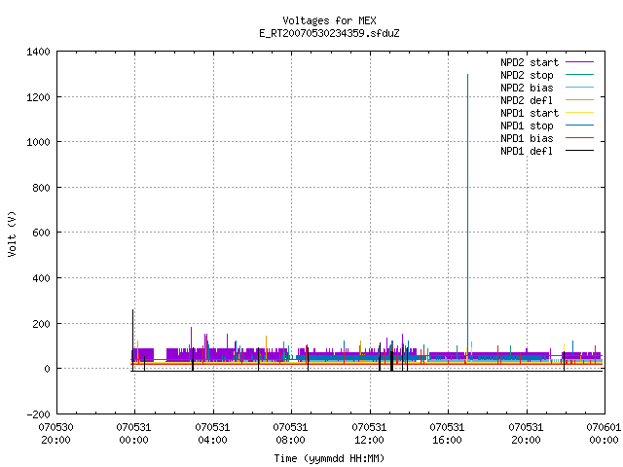Screen dimensions: 623x467
Task: Click the y-axis tick value 1400
Action: [x=38, y=52]
